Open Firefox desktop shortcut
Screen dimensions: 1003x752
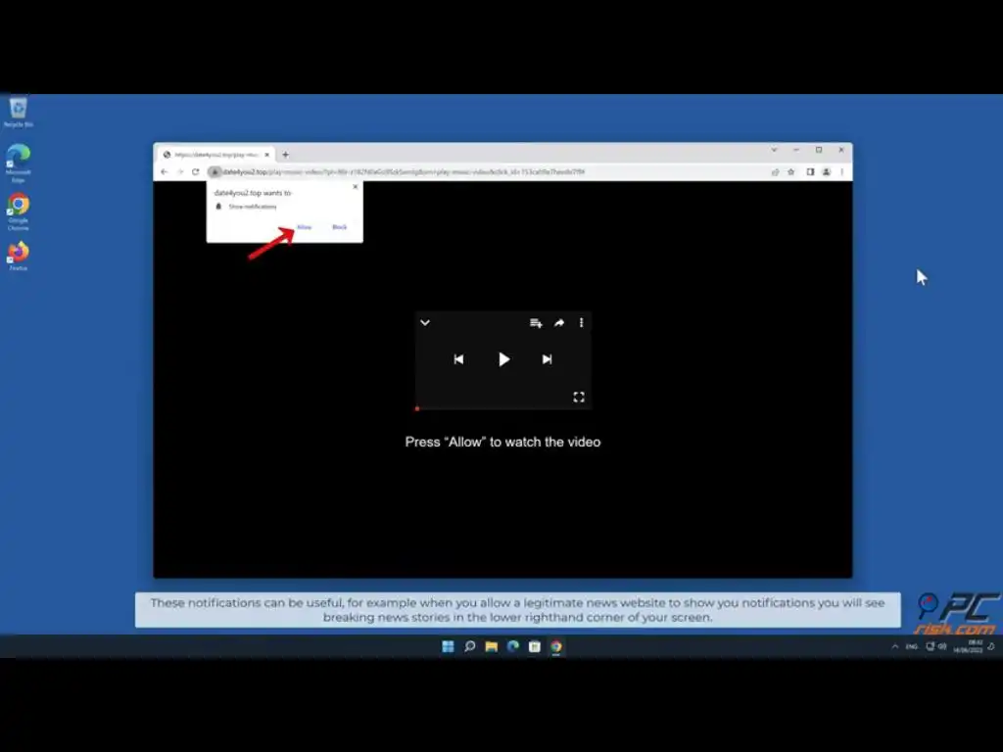18,256
